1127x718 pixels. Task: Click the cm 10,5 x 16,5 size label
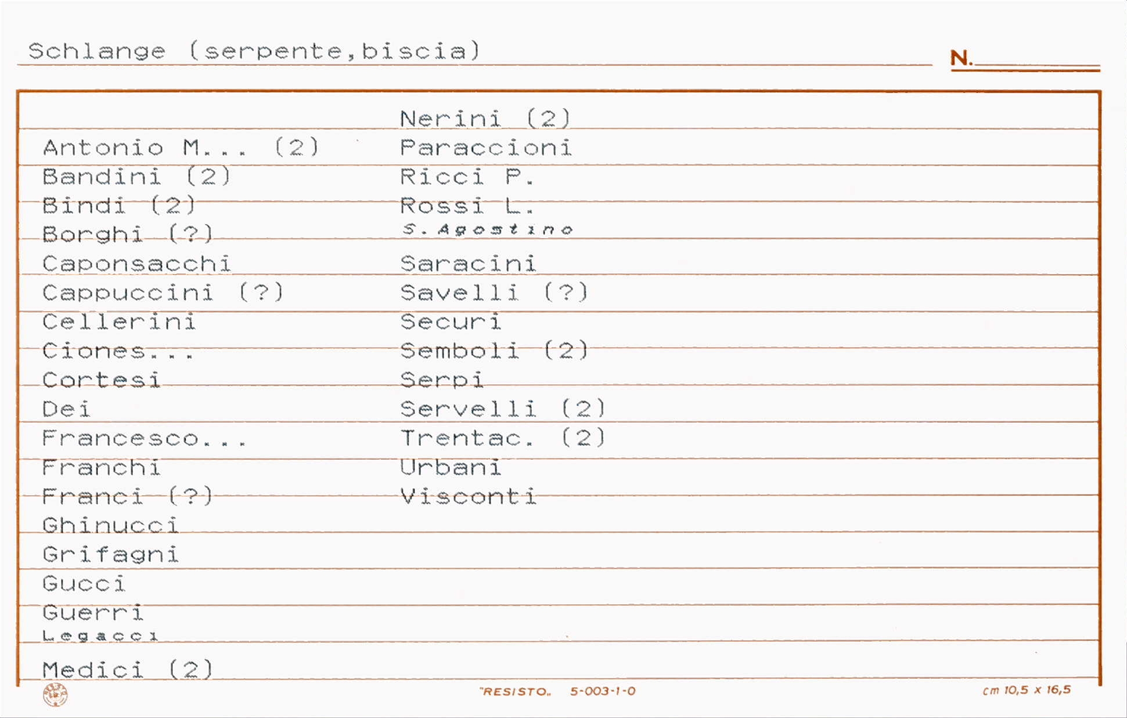(x=1027, y=690)
